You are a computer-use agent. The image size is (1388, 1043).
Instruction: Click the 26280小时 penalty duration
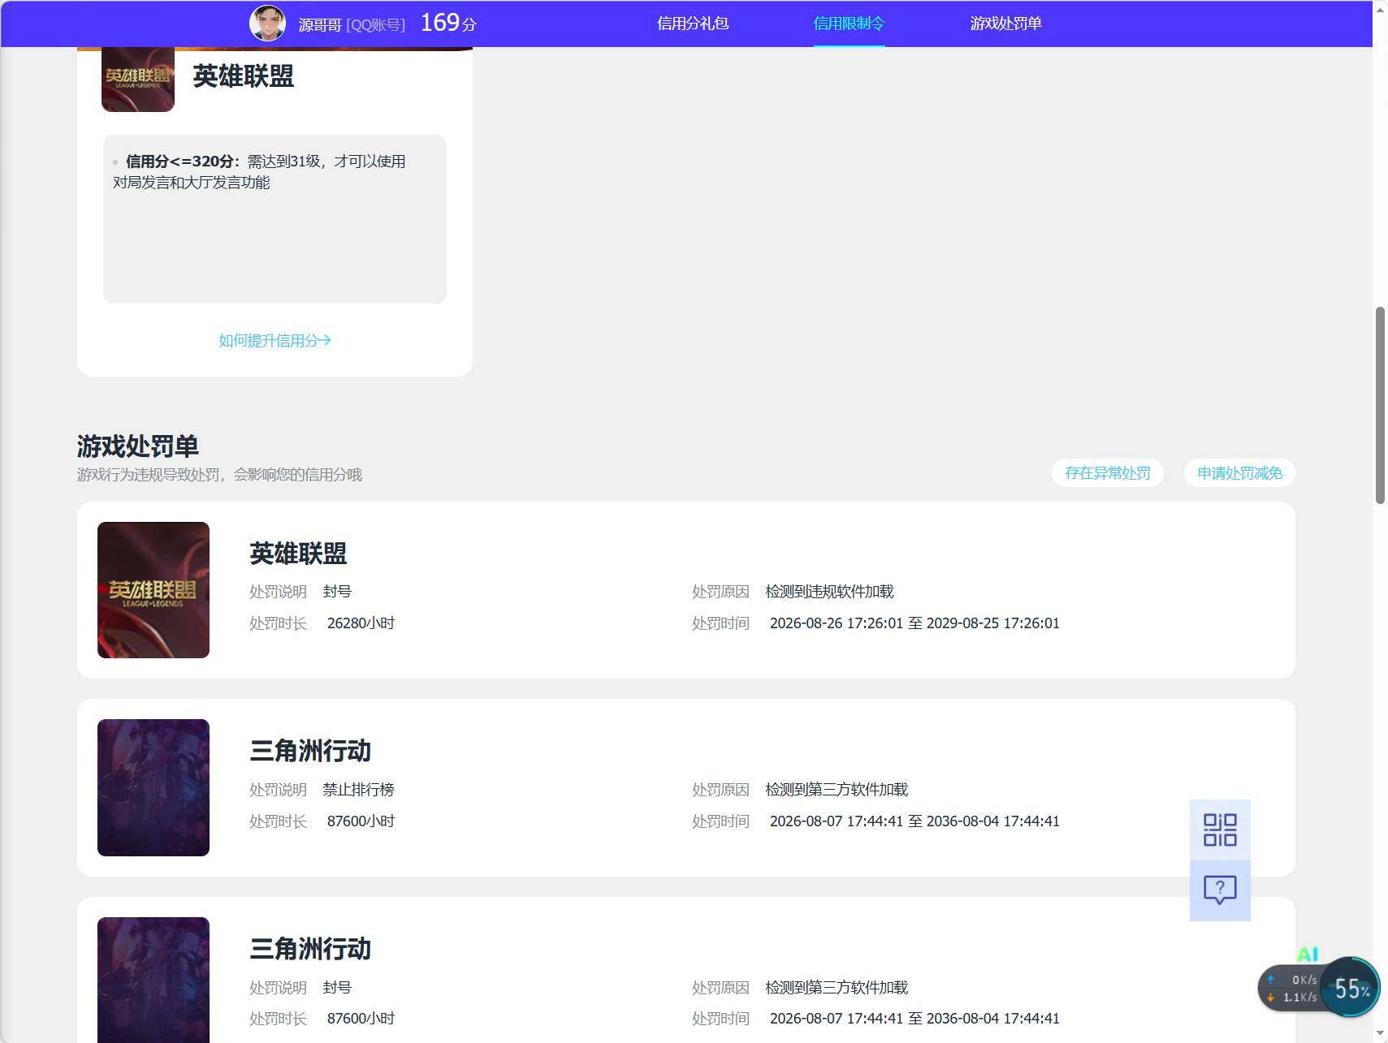pyautogui.click(x=361, y=623)
